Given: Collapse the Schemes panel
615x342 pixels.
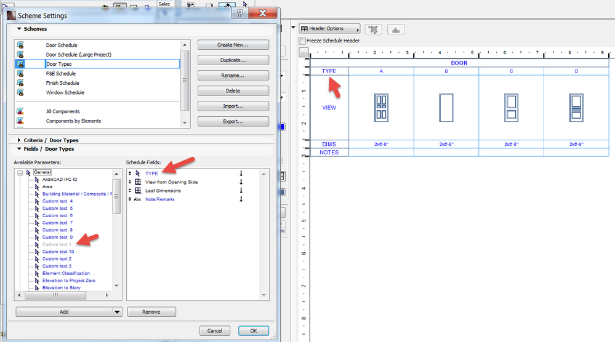Looking at the screenshot, I should [19, 28].
